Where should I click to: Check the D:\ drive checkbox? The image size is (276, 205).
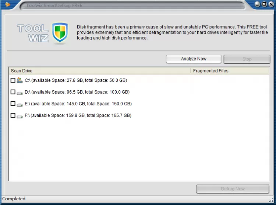[13, 92]
